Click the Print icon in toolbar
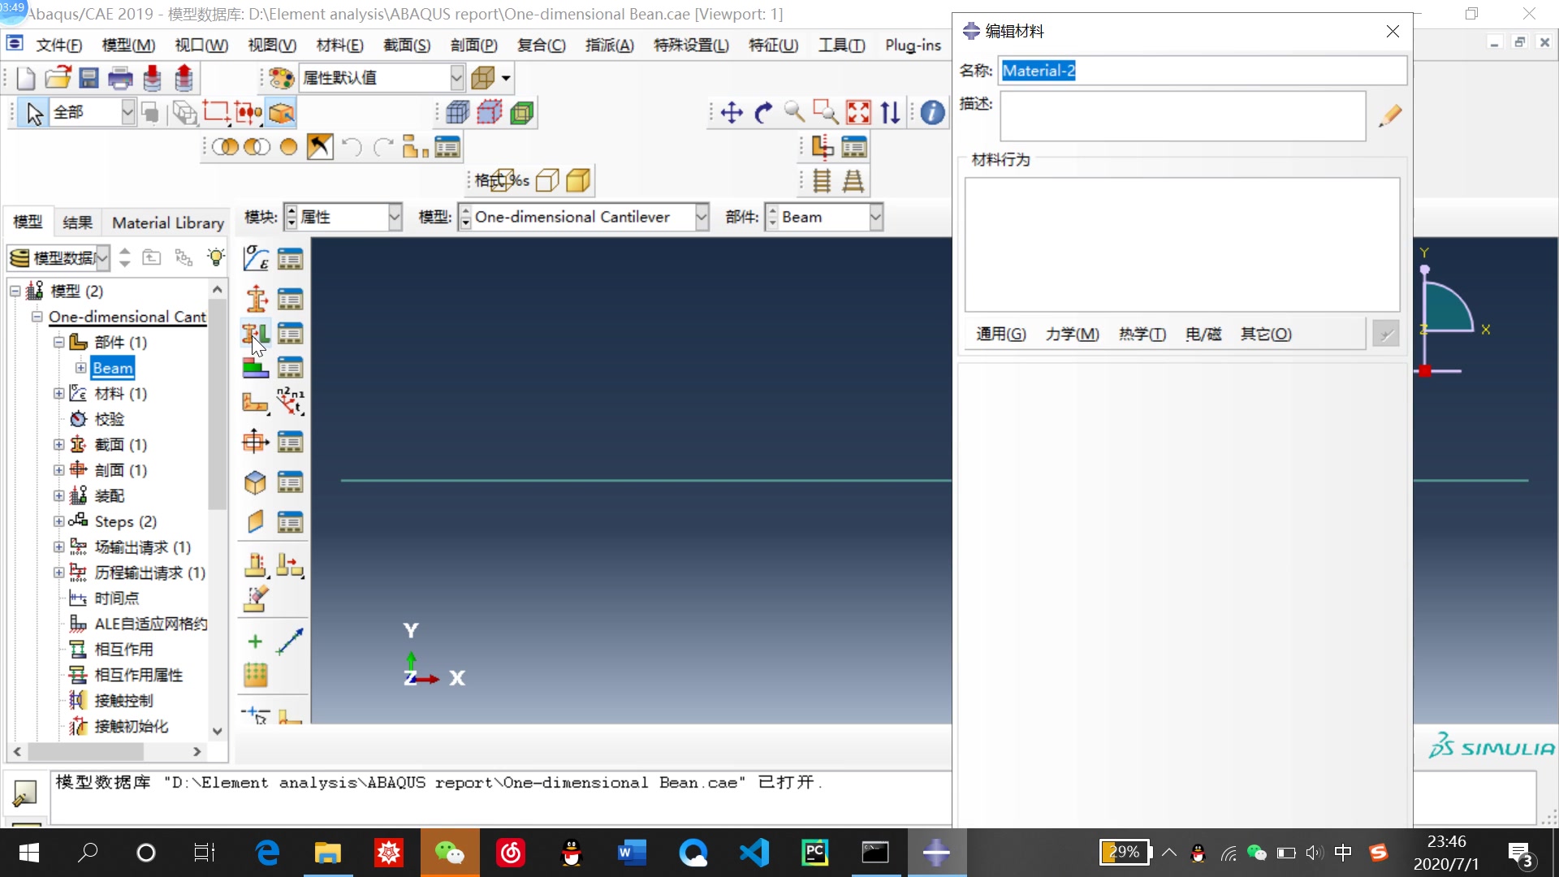Image resolution: width=1559 pixels, height=877 pixels. click(120, 78)
